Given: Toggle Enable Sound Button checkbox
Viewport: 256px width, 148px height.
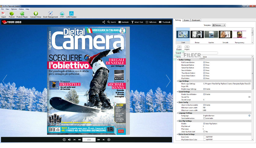Looking at the screenshot, I should (204, 94).
